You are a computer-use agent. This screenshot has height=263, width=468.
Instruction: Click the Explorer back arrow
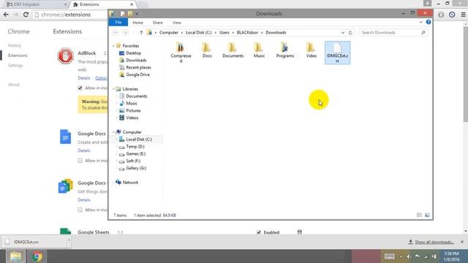tap(116, 32)
